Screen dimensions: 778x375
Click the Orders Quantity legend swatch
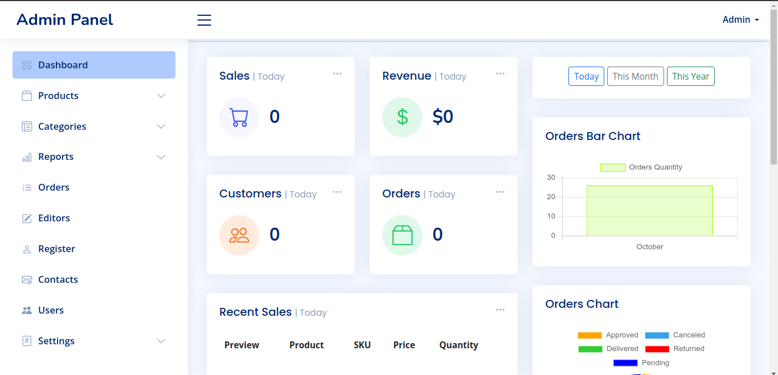(x=613, y=167)
